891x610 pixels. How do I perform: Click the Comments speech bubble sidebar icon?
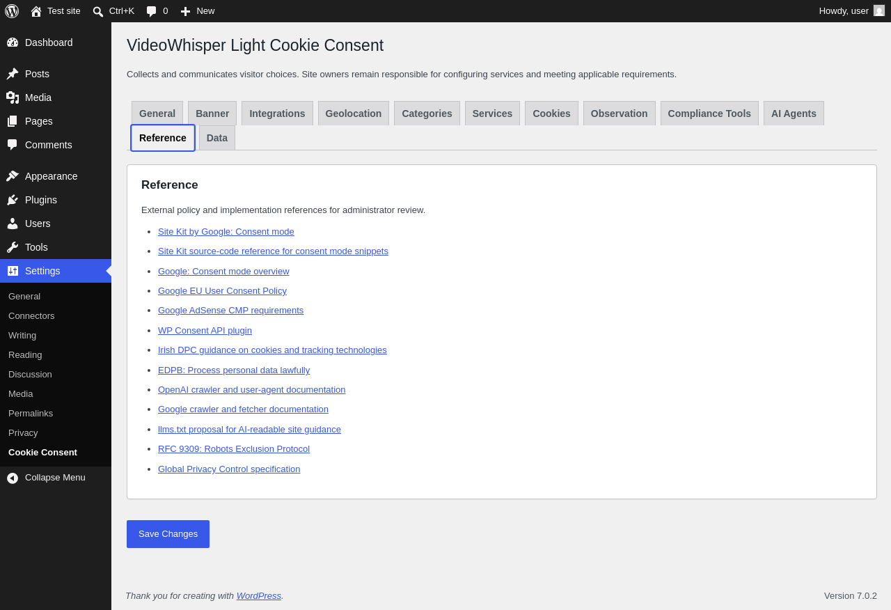pos(13,145)
